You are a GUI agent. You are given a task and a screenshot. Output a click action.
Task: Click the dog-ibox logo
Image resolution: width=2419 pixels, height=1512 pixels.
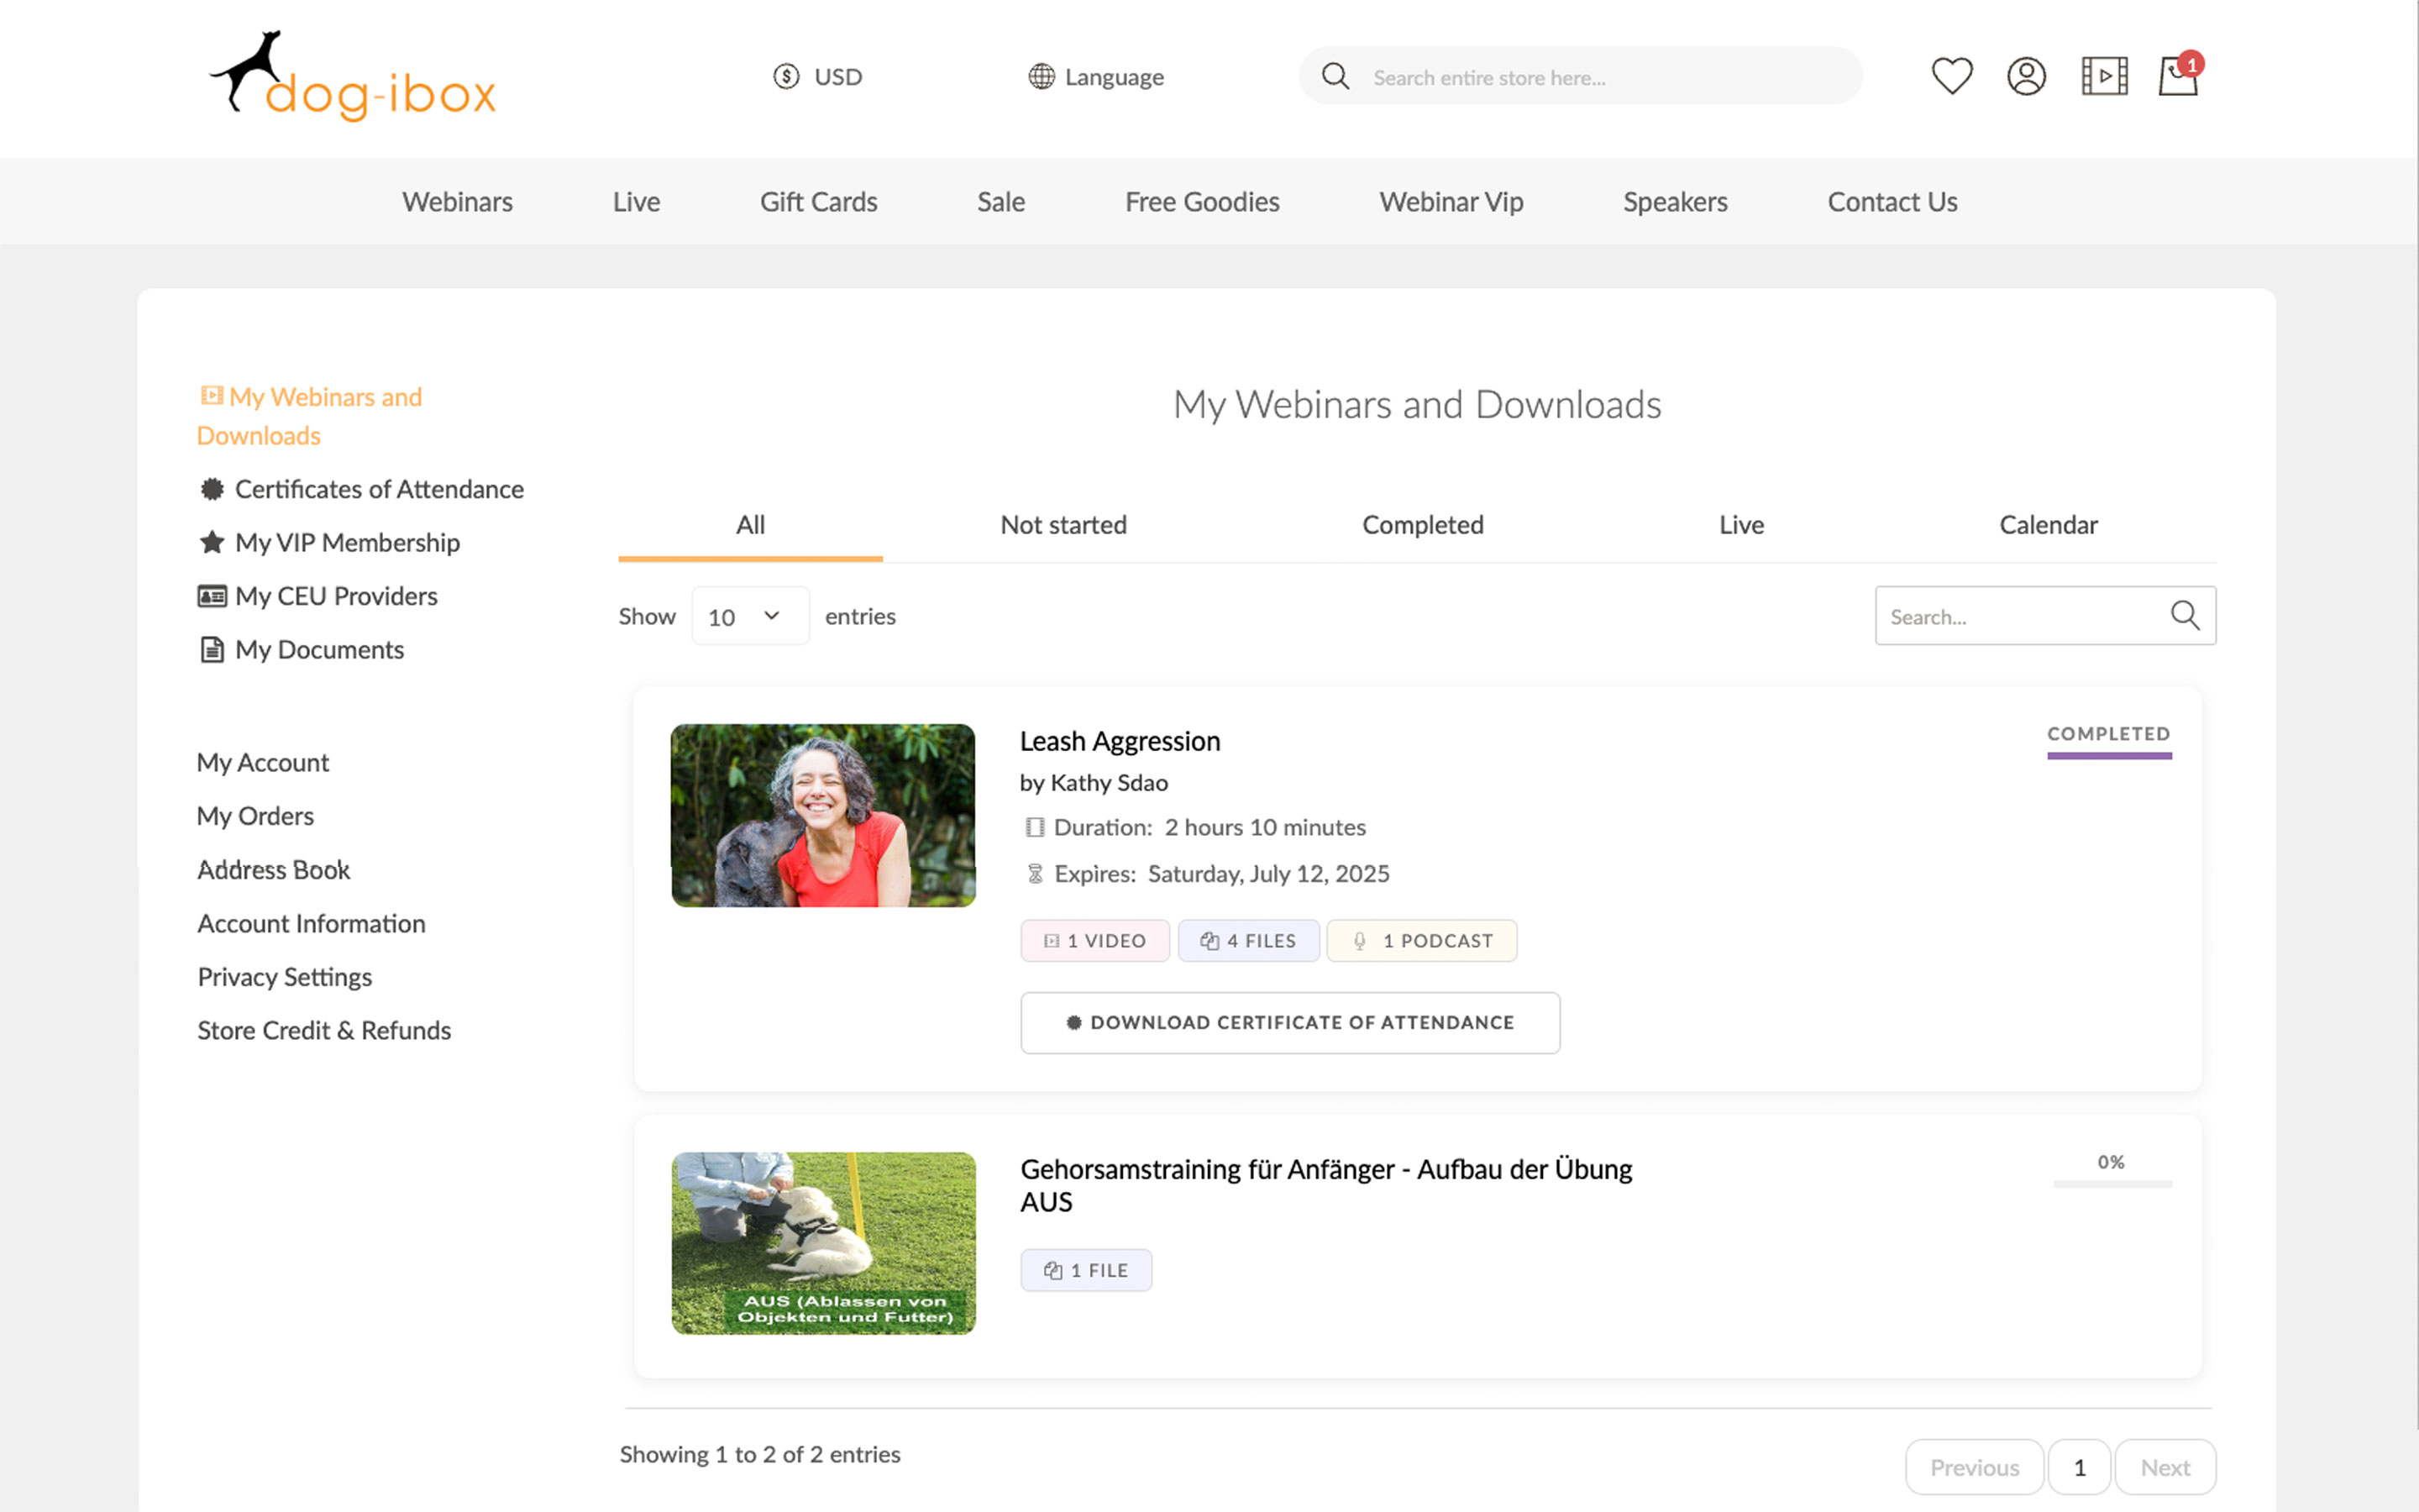[x=353, y=76]
